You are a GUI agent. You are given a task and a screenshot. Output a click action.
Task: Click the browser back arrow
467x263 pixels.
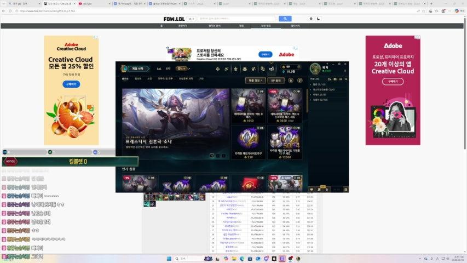(x=4, y=11)
